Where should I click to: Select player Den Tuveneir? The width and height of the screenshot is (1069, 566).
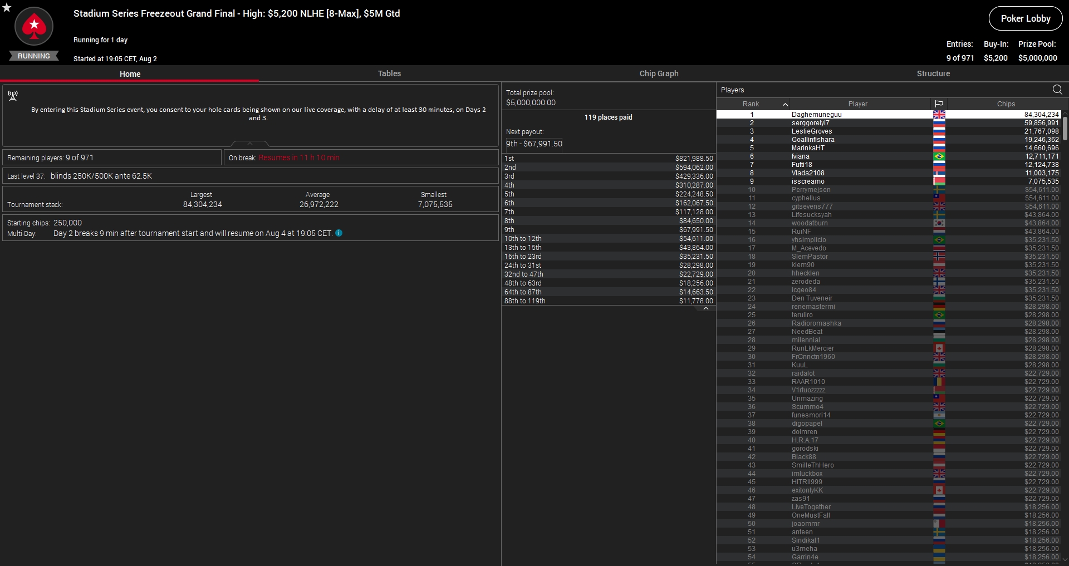[x=889, y=298]
